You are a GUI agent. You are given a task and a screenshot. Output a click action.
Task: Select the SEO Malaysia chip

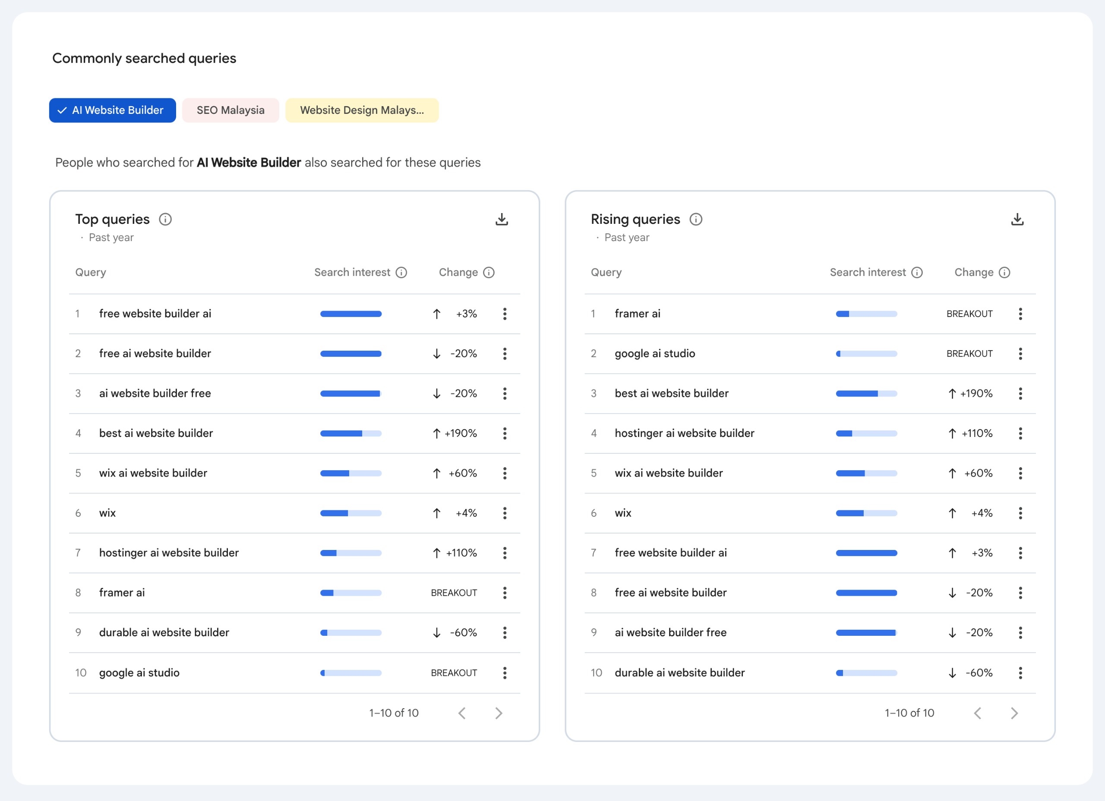pos(230,110)
